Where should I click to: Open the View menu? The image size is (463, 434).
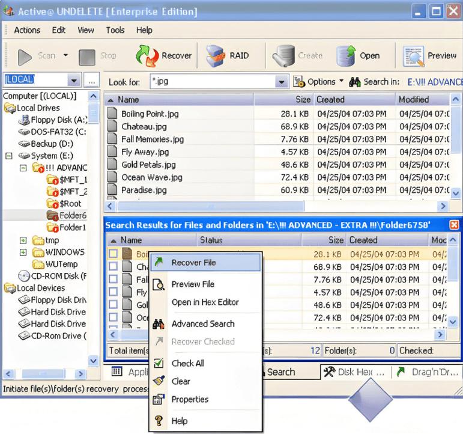[x=86, y=30]
